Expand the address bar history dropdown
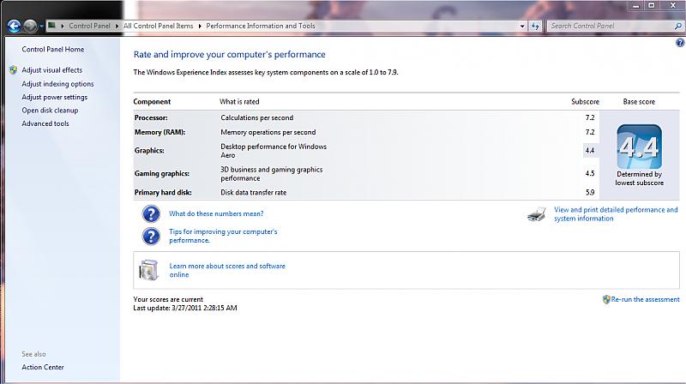Image resolution: width=686 pixels, height=384 pixels. click(x=522, y=26)
